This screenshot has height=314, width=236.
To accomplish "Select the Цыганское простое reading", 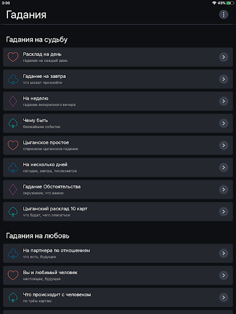I will click(x=118, y=145).
